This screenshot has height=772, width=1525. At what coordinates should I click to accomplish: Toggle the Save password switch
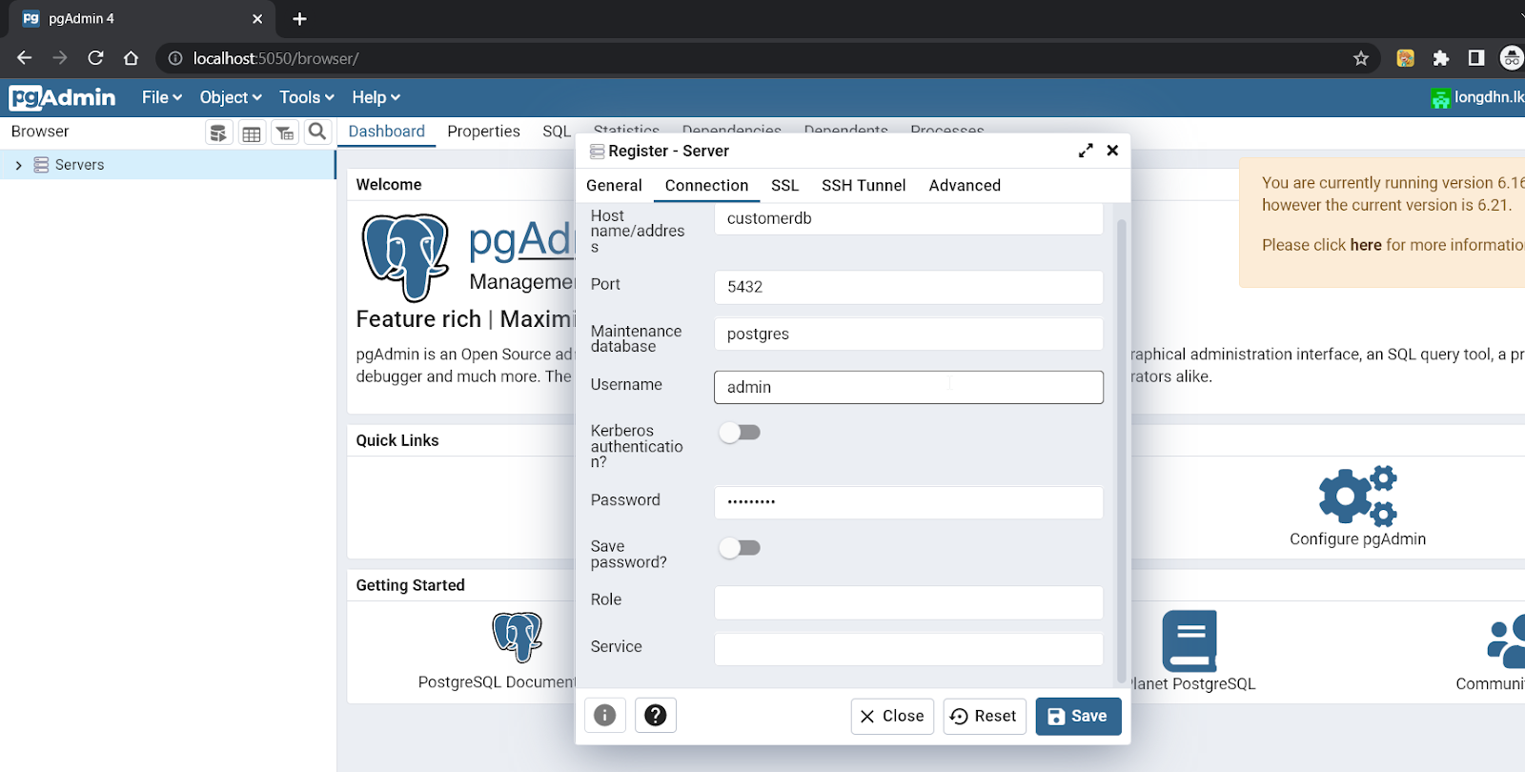(740, 548)
